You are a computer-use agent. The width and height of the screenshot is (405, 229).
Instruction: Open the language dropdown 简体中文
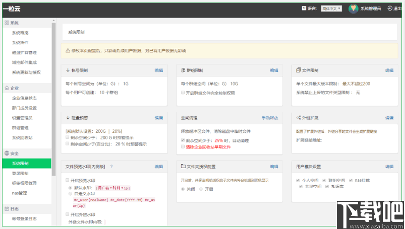331,9
